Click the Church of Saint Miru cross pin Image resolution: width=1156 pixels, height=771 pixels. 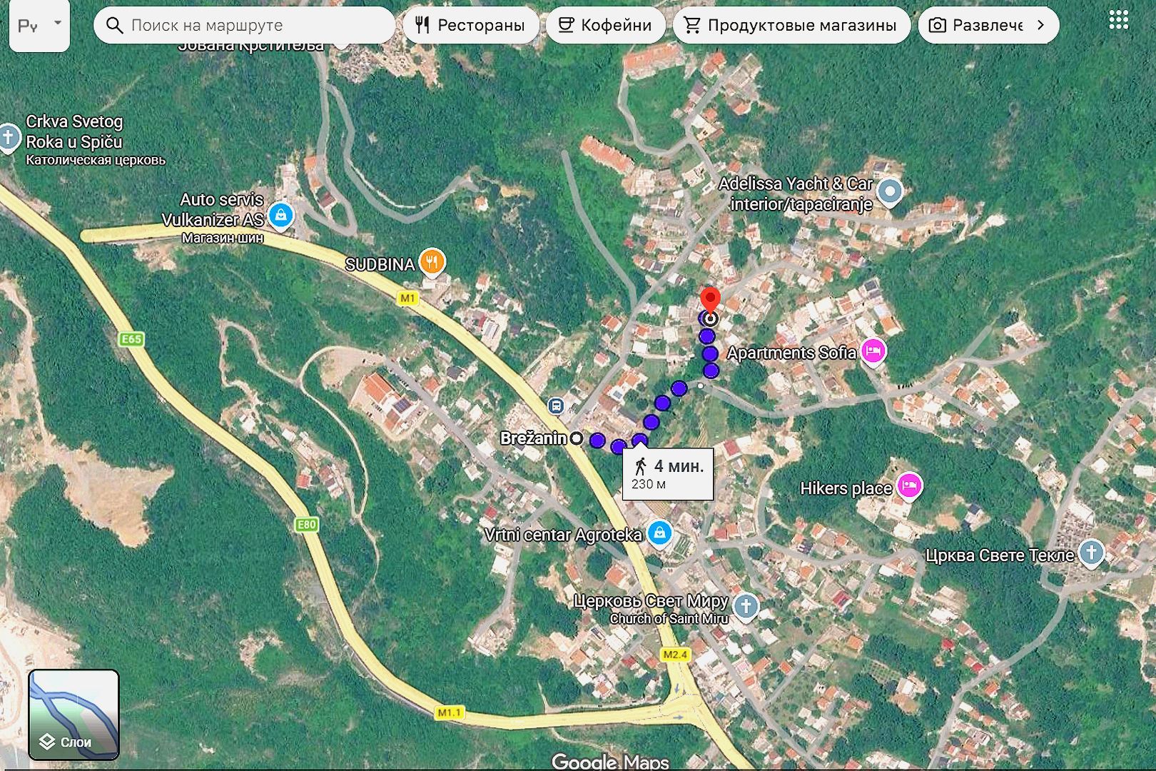746,608
